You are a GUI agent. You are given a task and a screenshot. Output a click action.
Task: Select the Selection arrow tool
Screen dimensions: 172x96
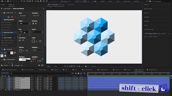[x=5, y=1]
